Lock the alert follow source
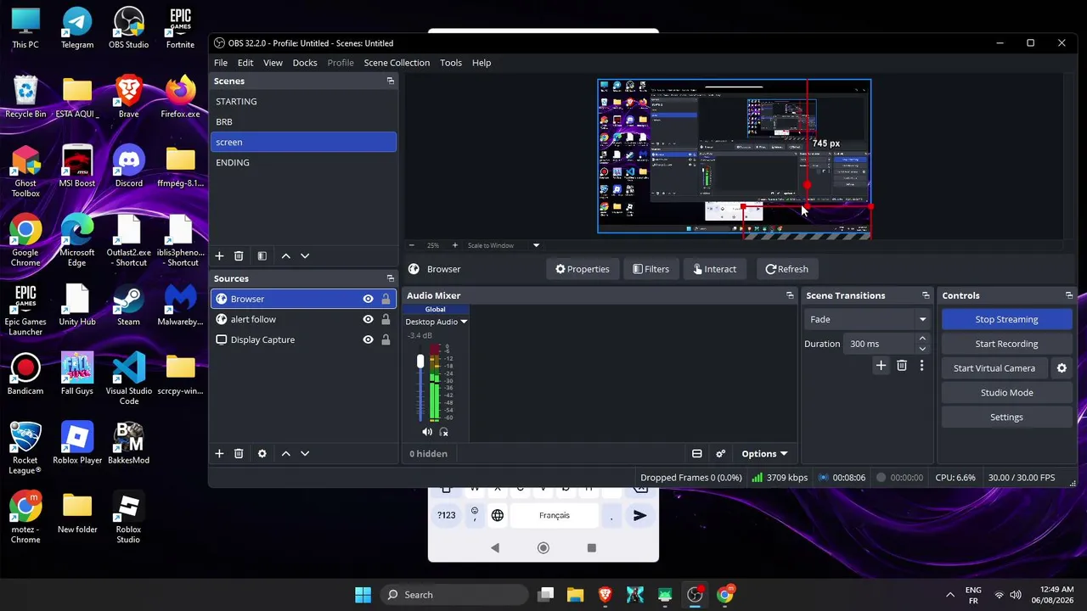 pyautogui.click(x=386, y=319)
